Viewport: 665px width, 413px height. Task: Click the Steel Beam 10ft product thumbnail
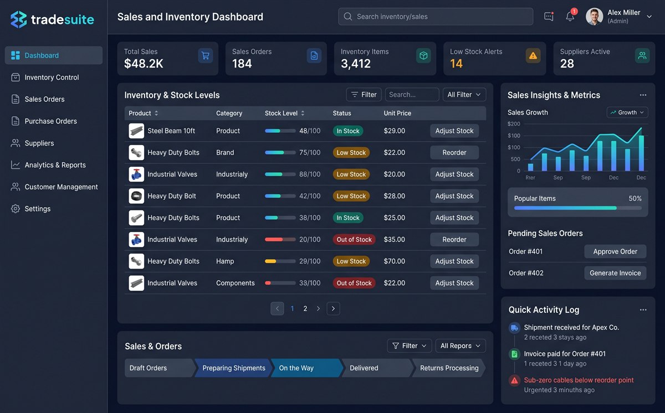click(x=136, y=131)
